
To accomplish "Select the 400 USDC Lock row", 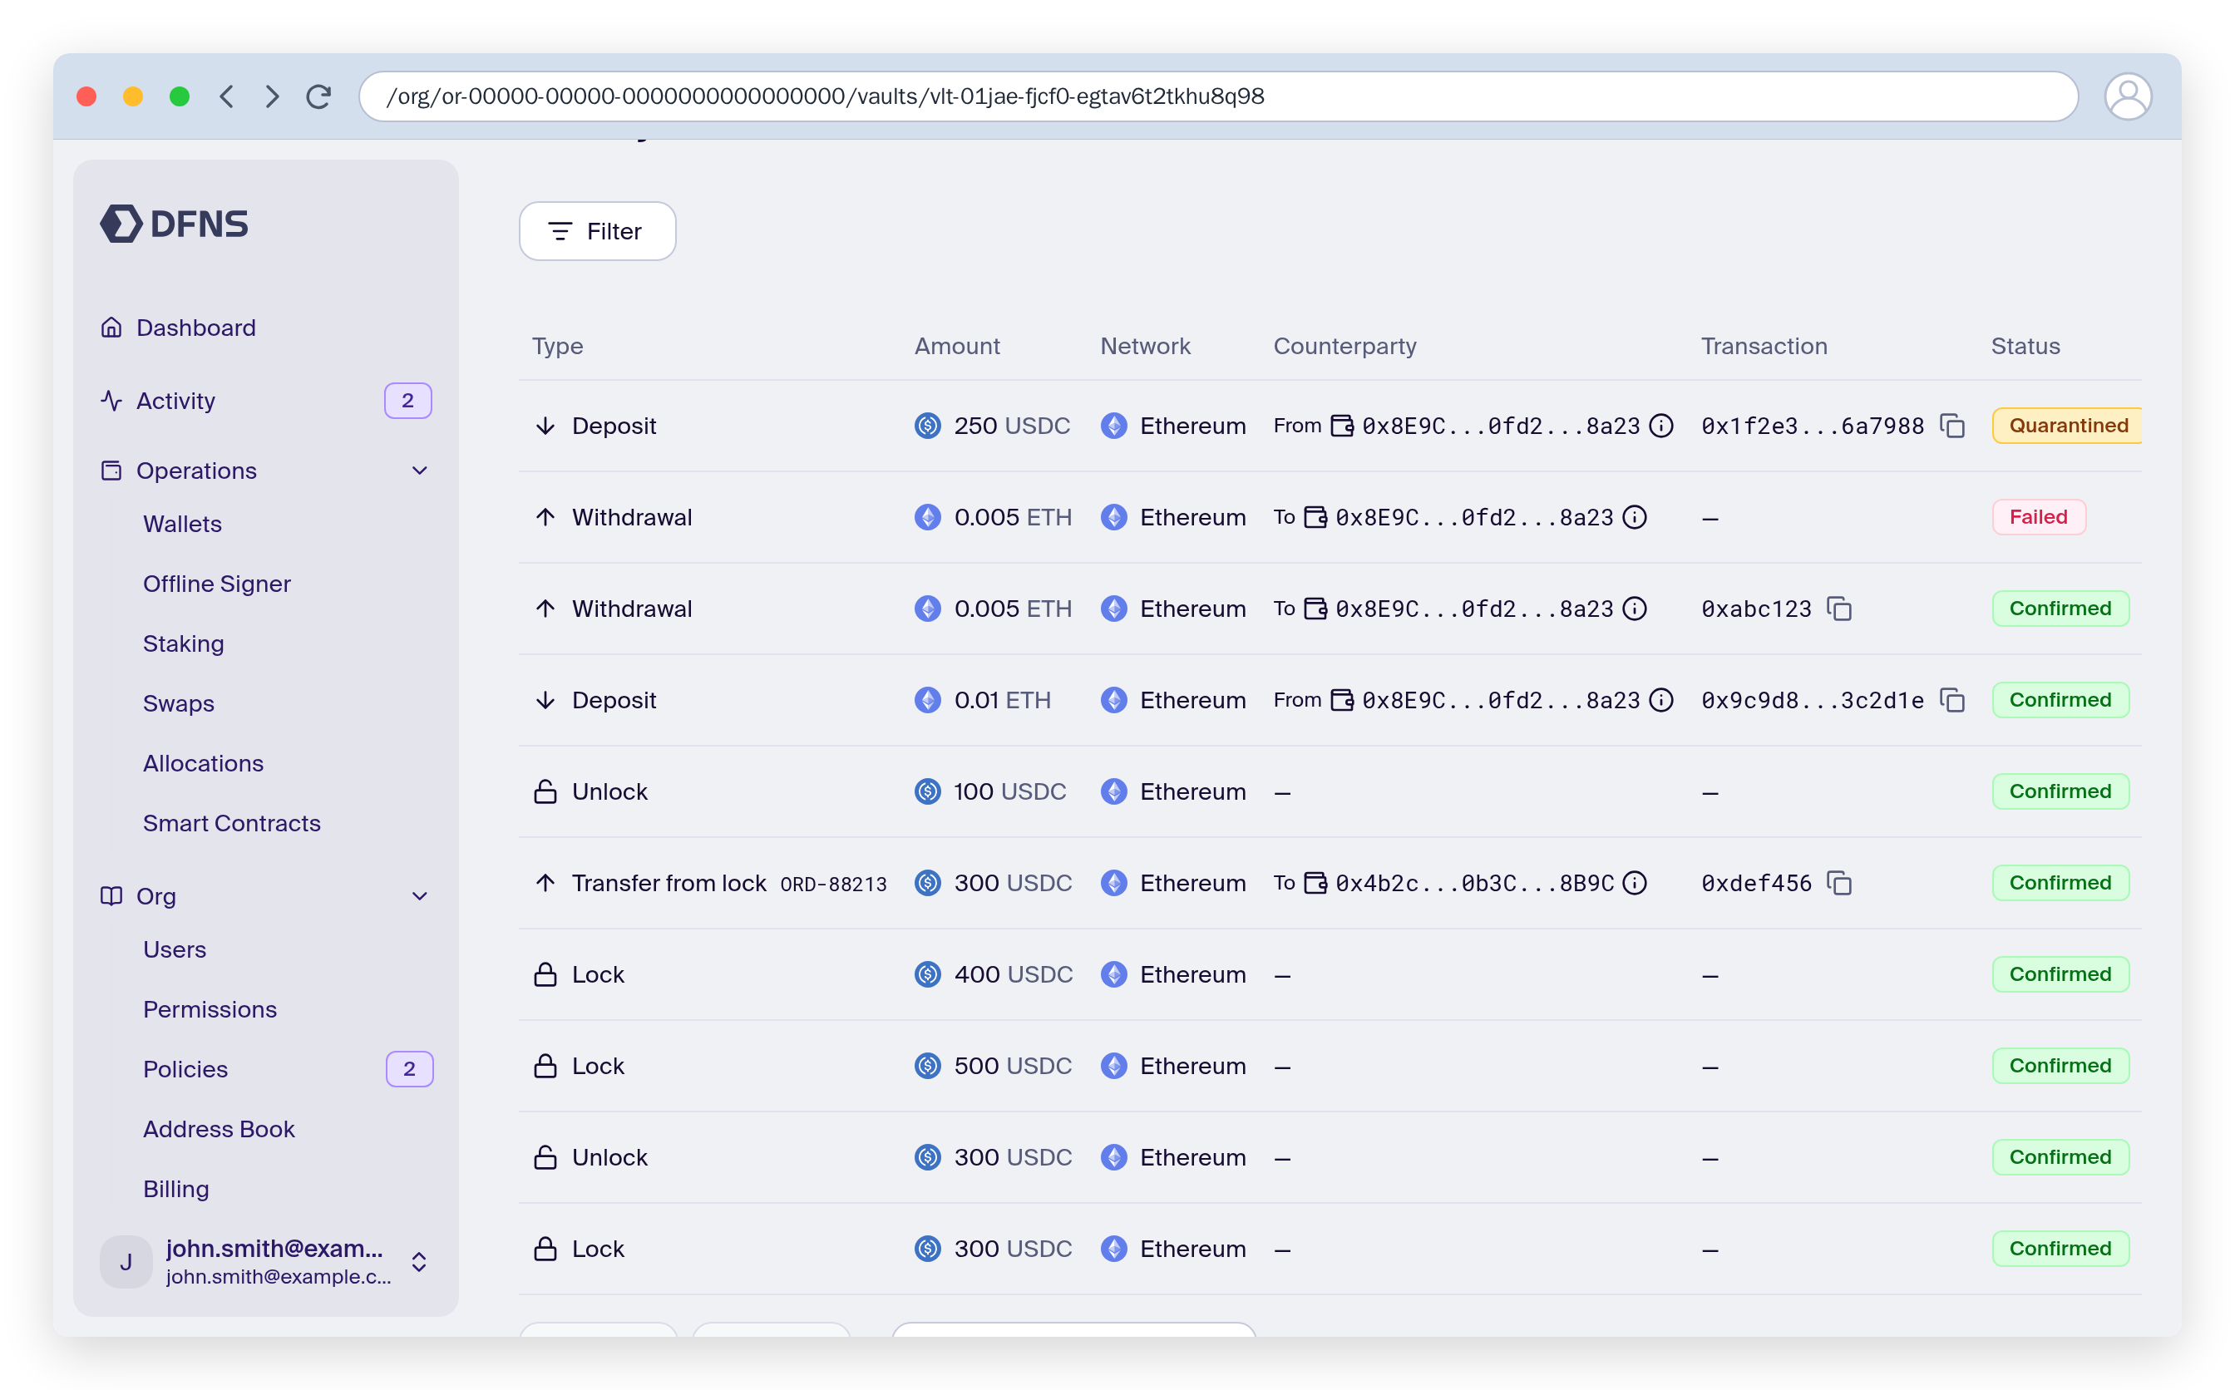I will coord(1330,974).
